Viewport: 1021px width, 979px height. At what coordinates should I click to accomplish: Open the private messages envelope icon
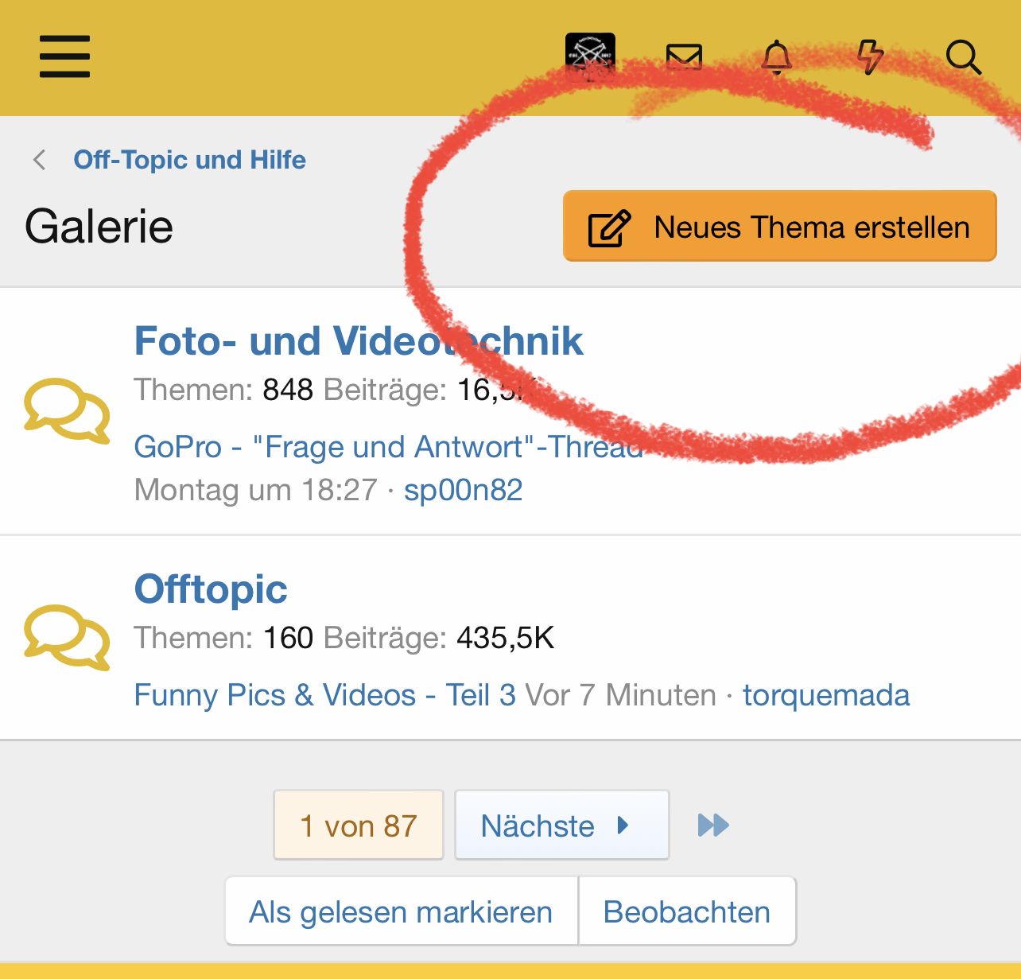[x=684, y=57]
